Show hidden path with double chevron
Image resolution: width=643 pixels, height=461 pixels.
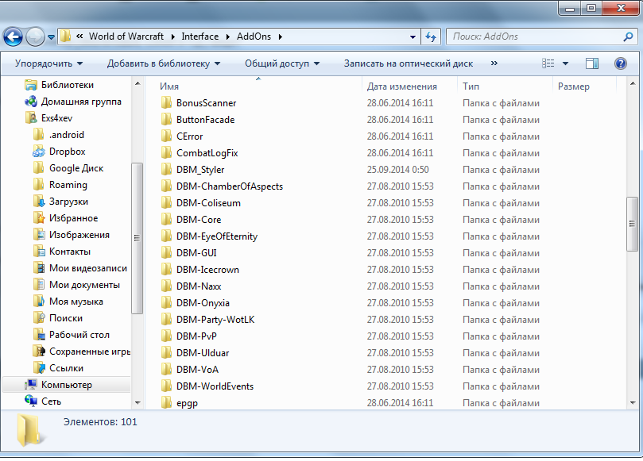79,36
